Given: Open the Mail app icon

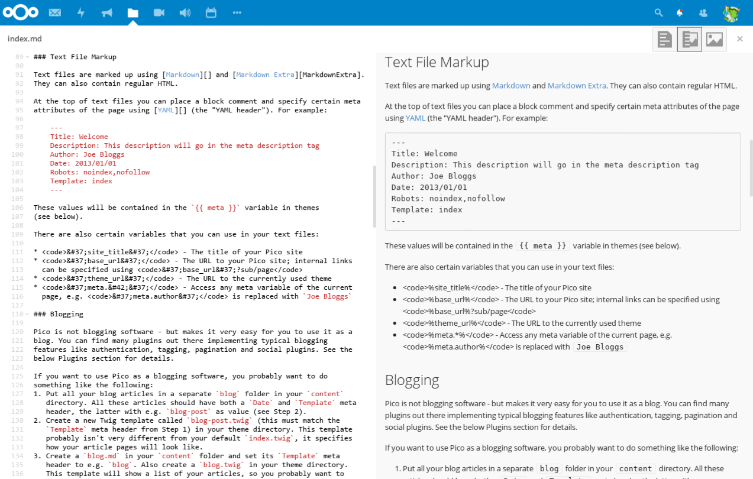Looking at the screenshot, I should pos(55,12).
